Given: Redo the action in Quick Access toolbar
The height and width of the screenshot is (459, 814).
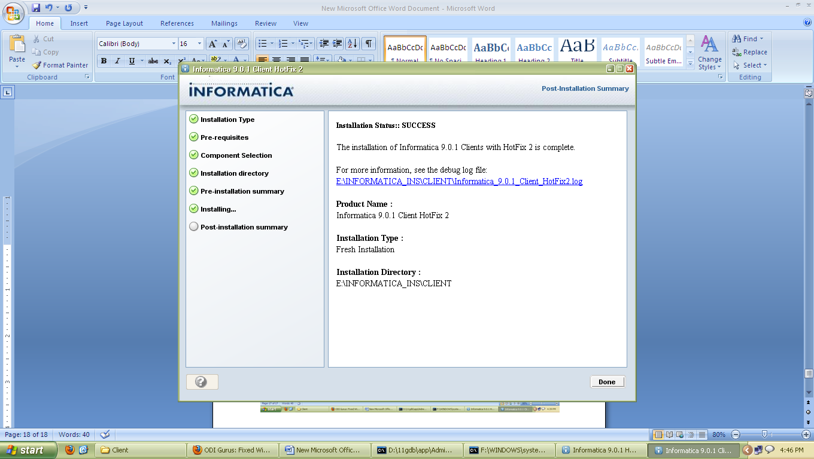Looking at the screenshot, I should [68, 8].
